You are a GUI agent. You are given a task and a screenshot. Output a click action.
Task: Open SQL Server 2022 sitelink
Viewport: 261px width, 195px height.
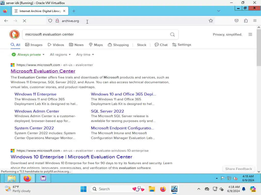coord(107,111)
